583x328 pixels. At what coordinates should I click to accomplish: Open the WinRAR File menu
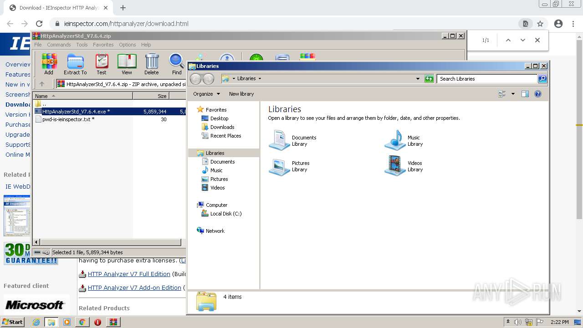click(38, 45)
